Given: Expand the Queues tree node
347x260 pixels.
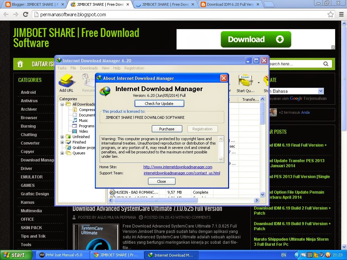Looking at the screenshot, I should [62, 153].
